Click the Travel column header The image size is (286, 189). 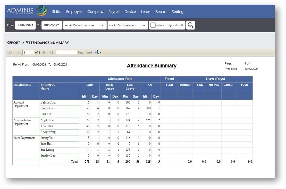click(x=169, y=79)
